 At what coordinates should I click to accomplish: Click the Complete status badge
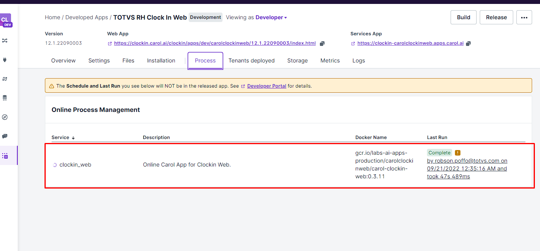point(440,153)
